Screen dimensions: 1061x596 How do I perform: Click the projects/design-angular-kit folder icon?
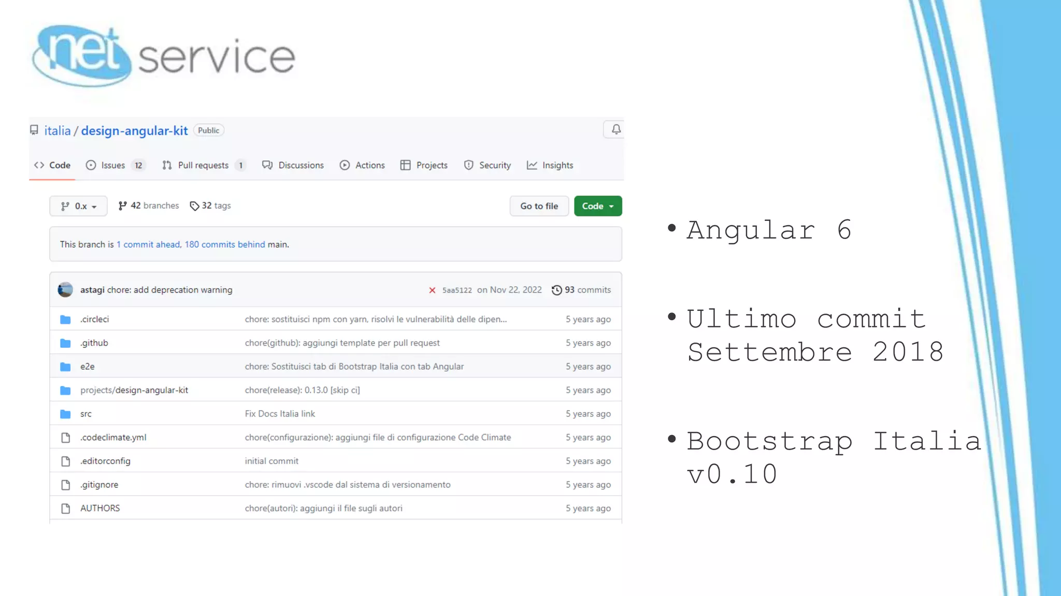[65, 390]
